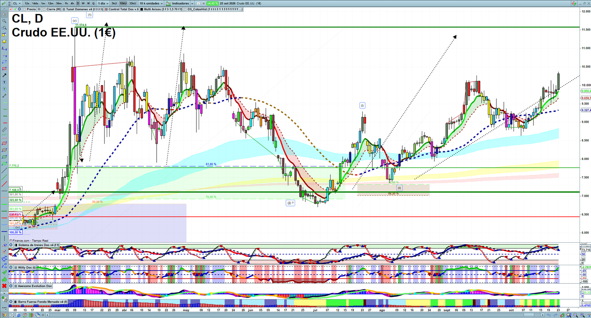Select the cursor pointer tool
Viewport: 591px width, 318px height.
click(4, 14)
